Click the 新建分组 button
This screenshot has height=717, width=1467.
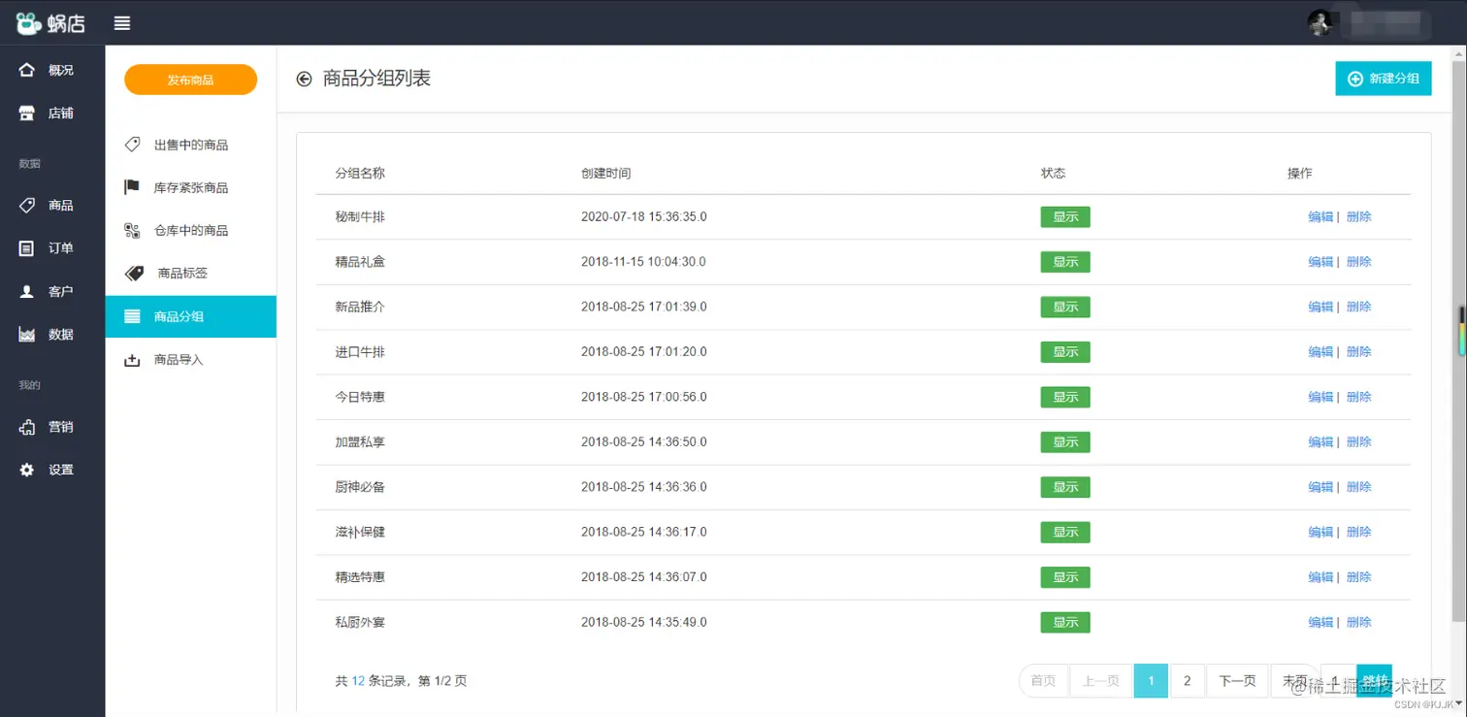[1384, 79]
